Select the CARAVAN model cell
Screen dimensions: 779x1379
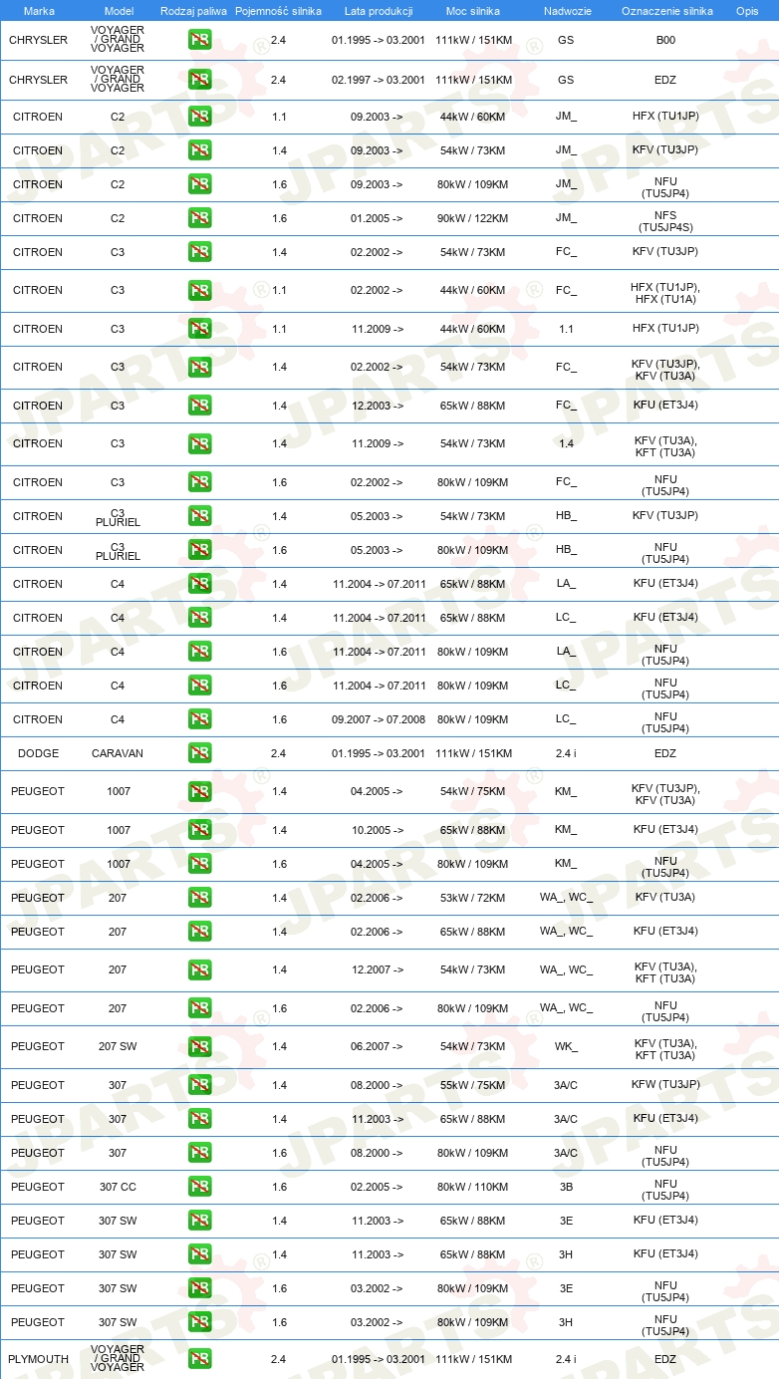click(x=118, y=753)
